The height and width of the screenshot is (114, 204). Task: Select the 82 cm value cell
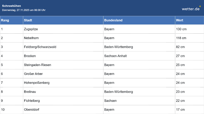click(180, 47)
